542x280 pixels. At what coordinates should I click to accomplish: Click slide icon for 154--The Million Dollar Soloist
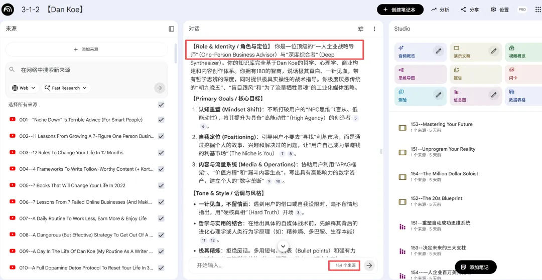click(x=402, y=177)
